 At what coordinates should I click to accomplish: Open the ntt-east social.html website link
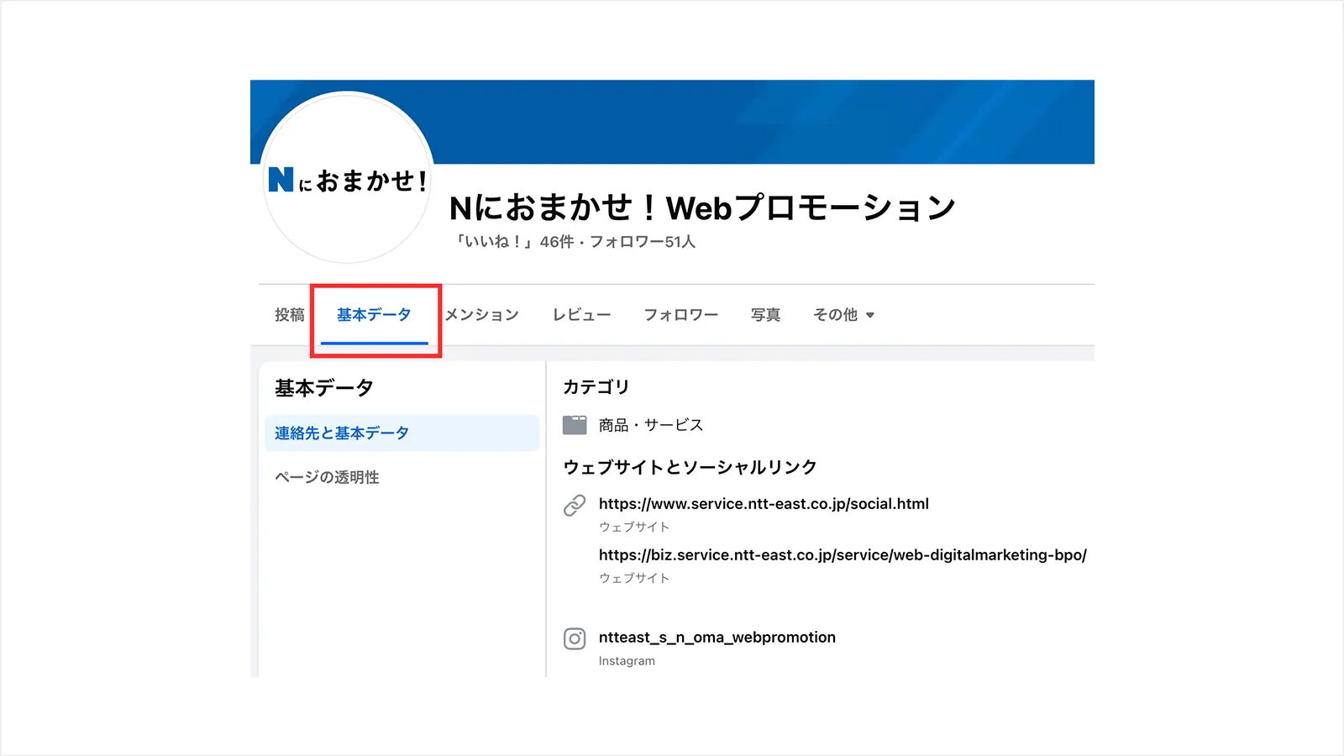pyautogui.click(x=764, y=504)
